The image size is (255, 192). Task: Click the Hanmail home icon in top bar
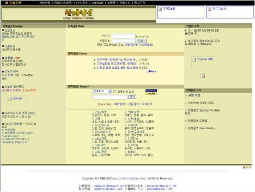coord(6,3)
